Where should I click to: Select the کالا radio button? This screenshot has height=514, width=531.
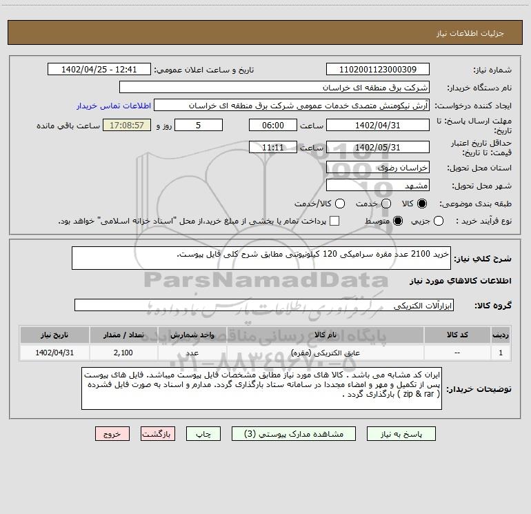(422, 204)
